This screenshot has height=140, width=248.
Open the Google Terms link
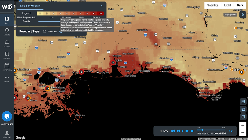pos(244,139)
